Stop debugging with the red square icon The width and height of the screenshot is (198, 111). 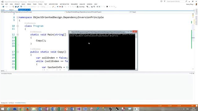click(x=60, y=7)
